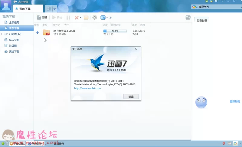
Task: Expand the 已完成 tree arrow
Action: coord(2,34)
